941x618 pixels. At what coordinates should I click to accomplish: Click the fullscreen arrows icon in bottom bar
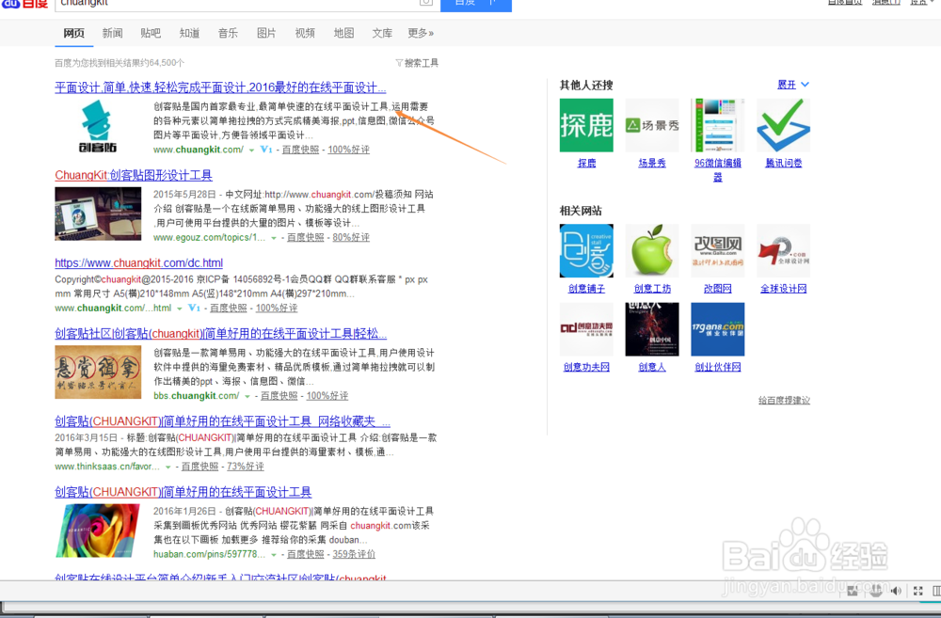pos(917,591)
